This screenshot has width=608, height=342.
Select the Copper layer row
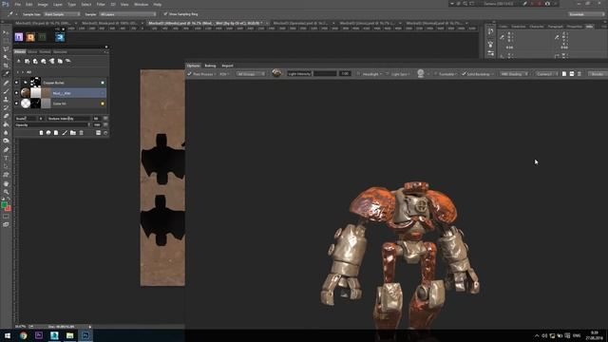tap(60, 83)
